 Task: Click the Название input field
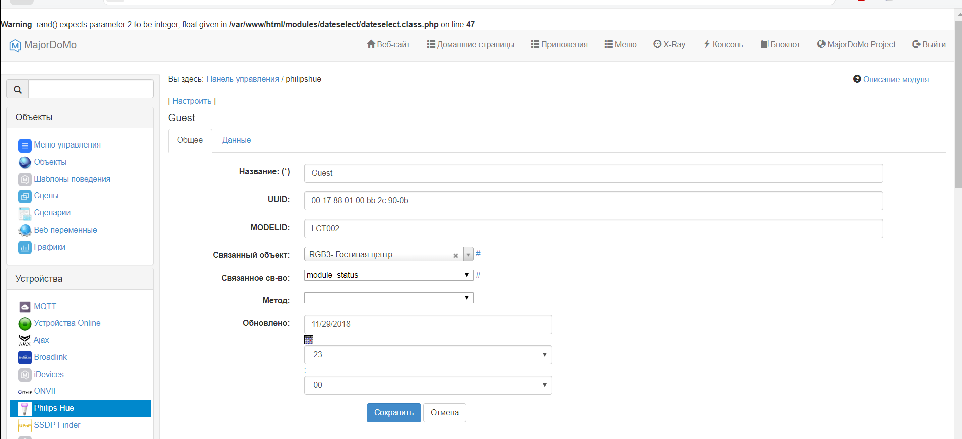(x=594, y=173)
